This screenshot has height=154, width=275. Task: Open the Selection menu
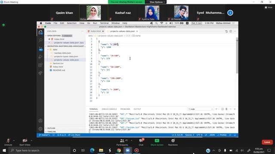[x=72, y=23]
